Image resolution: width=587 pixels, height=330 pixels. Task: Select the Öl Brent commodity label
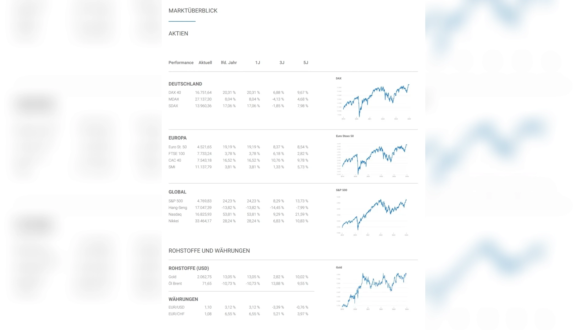175,284
